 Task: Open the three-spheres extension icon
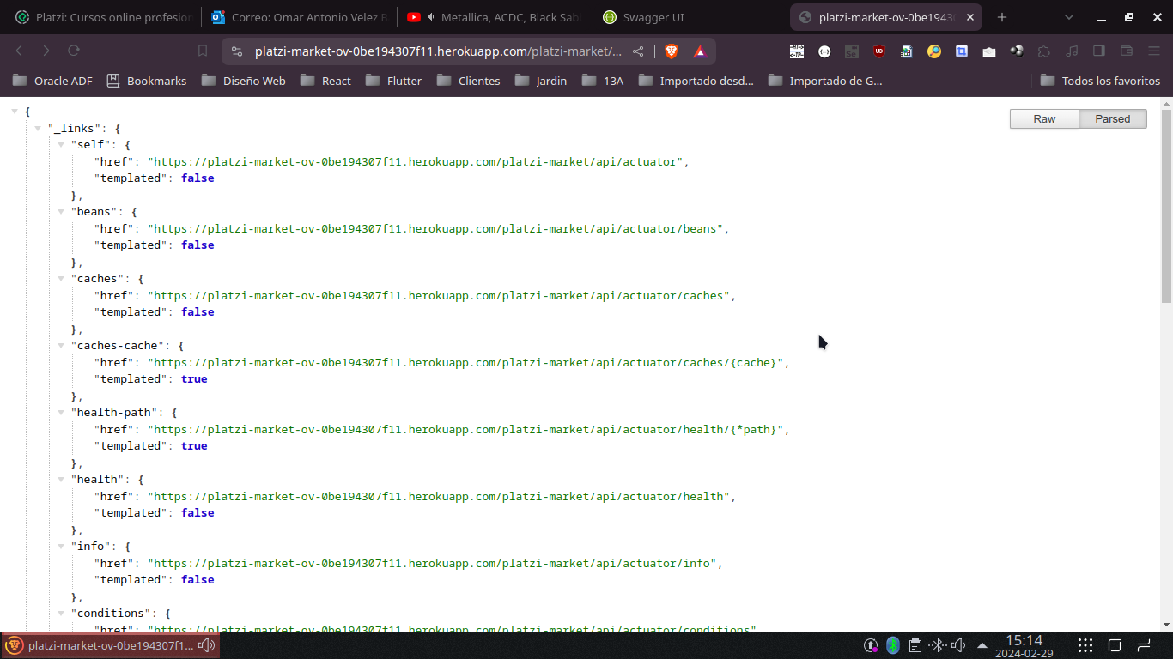click(1017, 51)
